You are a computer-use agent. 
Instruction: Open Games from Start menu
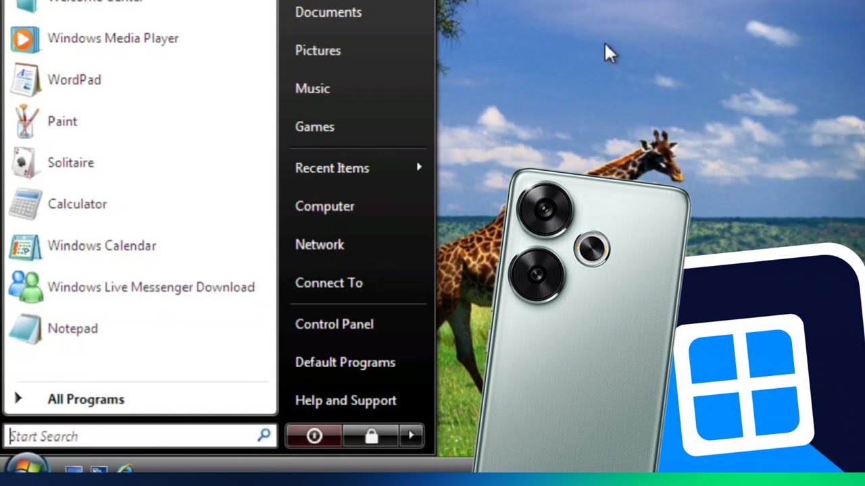pyautogui.click(x=315, y=127)
